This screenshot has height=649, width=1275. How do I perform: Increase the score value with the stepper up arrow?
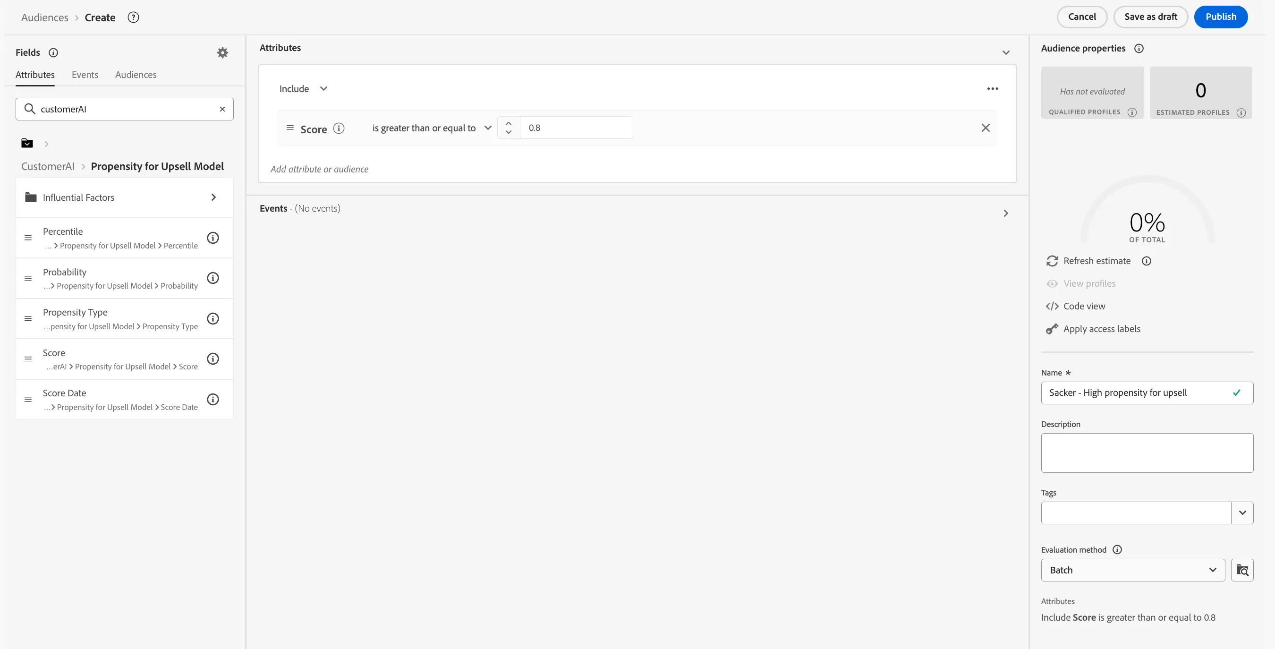tap(508, 123)
